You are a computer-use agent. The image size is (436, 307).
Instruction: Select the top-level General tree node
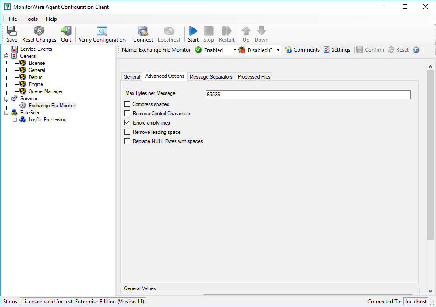(x=28, y=56)
